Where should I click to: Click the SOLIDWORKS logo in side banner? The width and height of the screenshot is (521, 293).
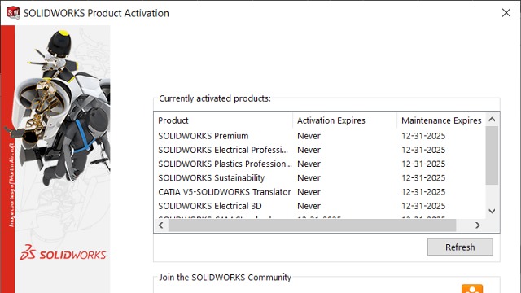point(63,253)
